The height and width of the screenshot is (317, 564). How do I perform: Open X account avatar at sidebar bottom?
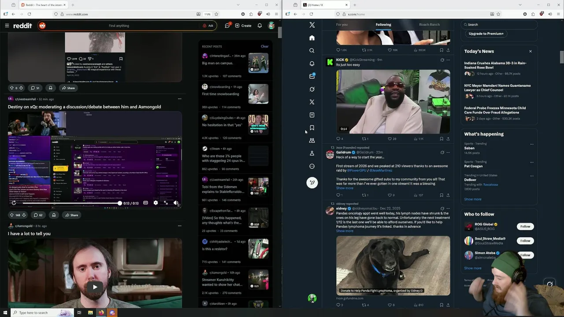tap(312, 299)
